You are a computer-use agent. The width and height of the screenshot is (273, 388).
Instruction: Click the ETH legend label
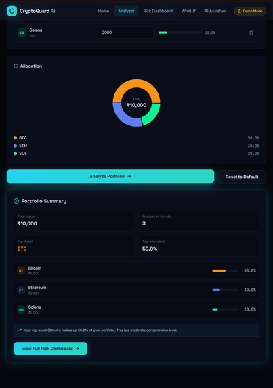(x=23, y=146)
